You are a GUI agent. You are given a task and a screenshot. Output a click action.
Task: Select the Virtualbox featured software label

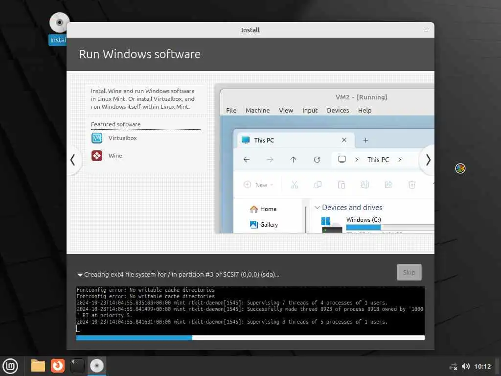coord(122,138)
